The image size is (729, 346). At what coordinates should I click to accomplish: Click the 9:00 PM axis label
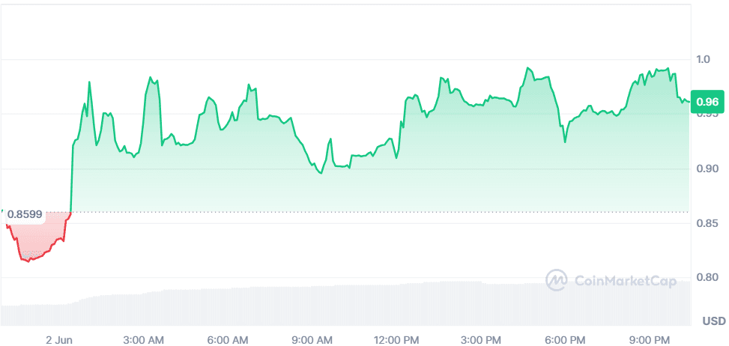pyautogui.click(x=649, y=339)
